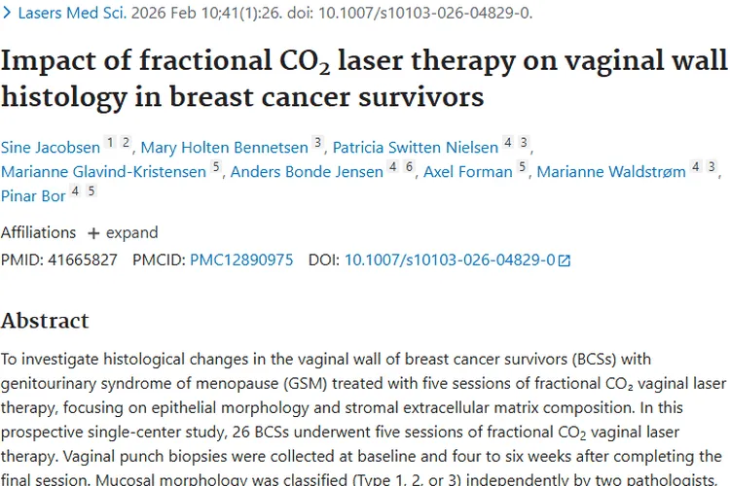The width and height of the screenshot is (730, 486).
Task: Open author Axel Forman's page
Action: 468,172
